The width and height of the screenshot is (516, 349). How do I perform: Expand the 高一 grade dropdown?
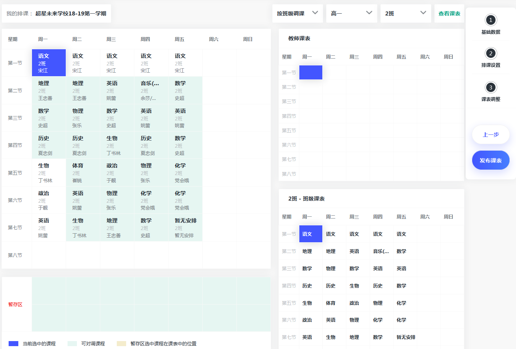point(351,13)
